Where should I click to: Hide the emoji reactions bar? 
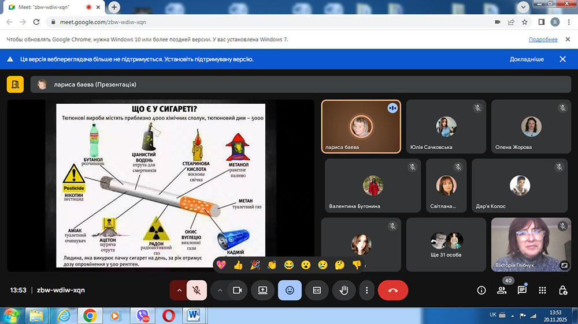tap(290, 291)
